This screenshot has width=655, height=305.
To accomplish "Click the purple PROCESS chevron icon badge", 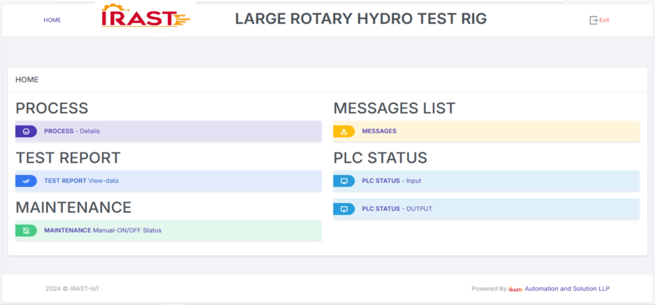I will click(26, 131).
